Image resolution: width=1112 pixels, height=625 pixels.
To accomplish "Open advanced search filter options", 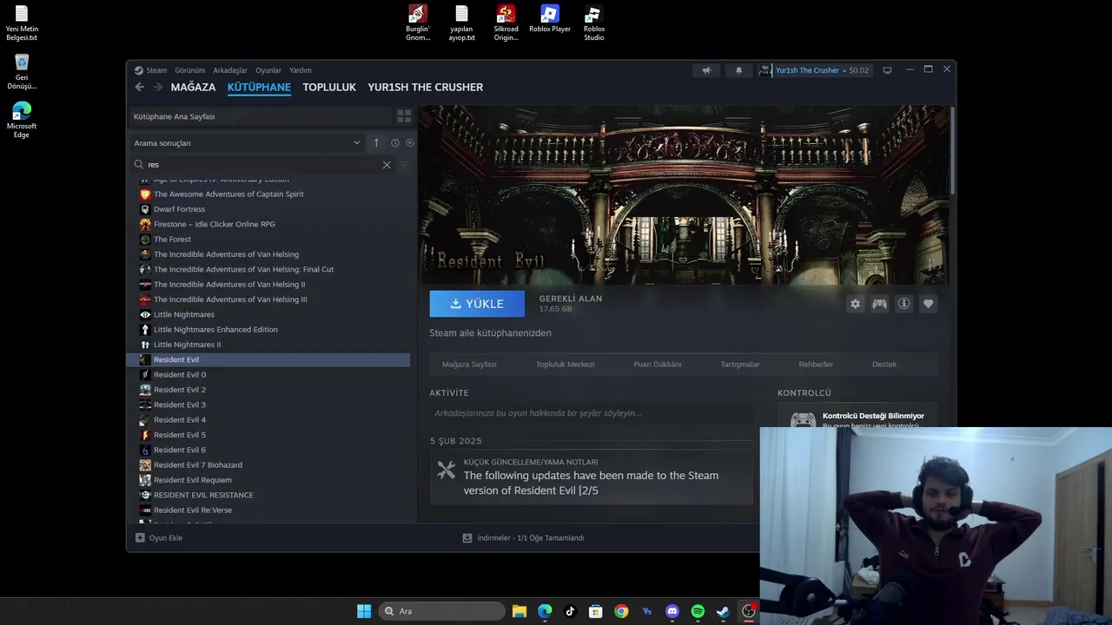I will [x=404, y=165].
